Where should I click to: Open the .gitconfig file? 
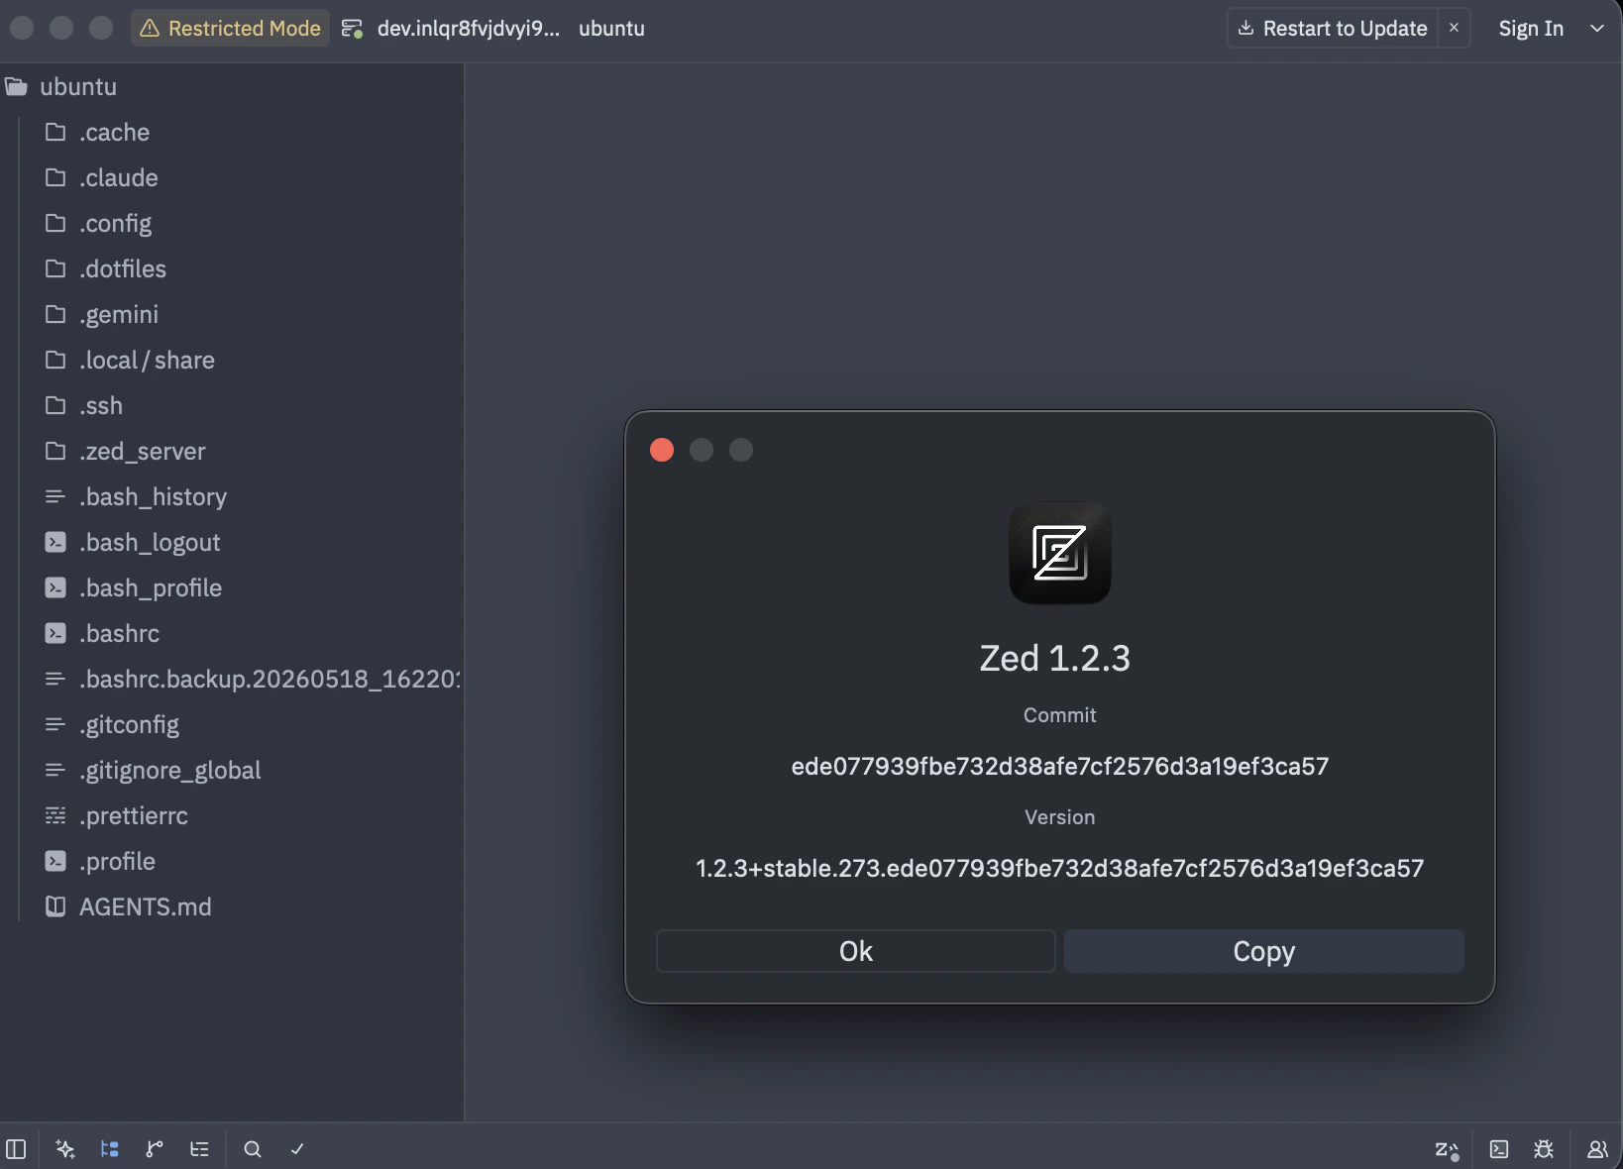232,724
